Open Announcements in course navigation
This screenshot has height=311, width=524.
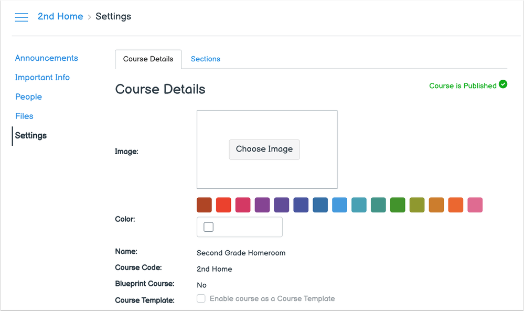pyautogui.click(x=47, y=58)
